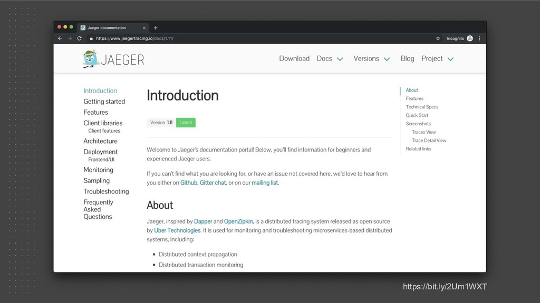Click the Project menu label
This screenshot has height=303, width=540.
pyautogui.click(x=432, y=59)
